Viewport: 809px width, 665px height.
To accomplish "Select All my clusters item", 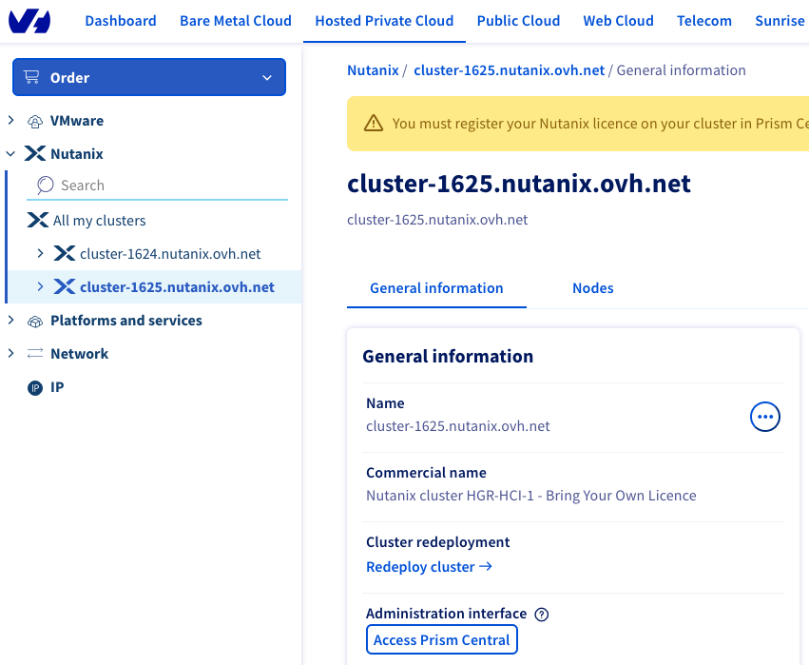I will (99, 221).
